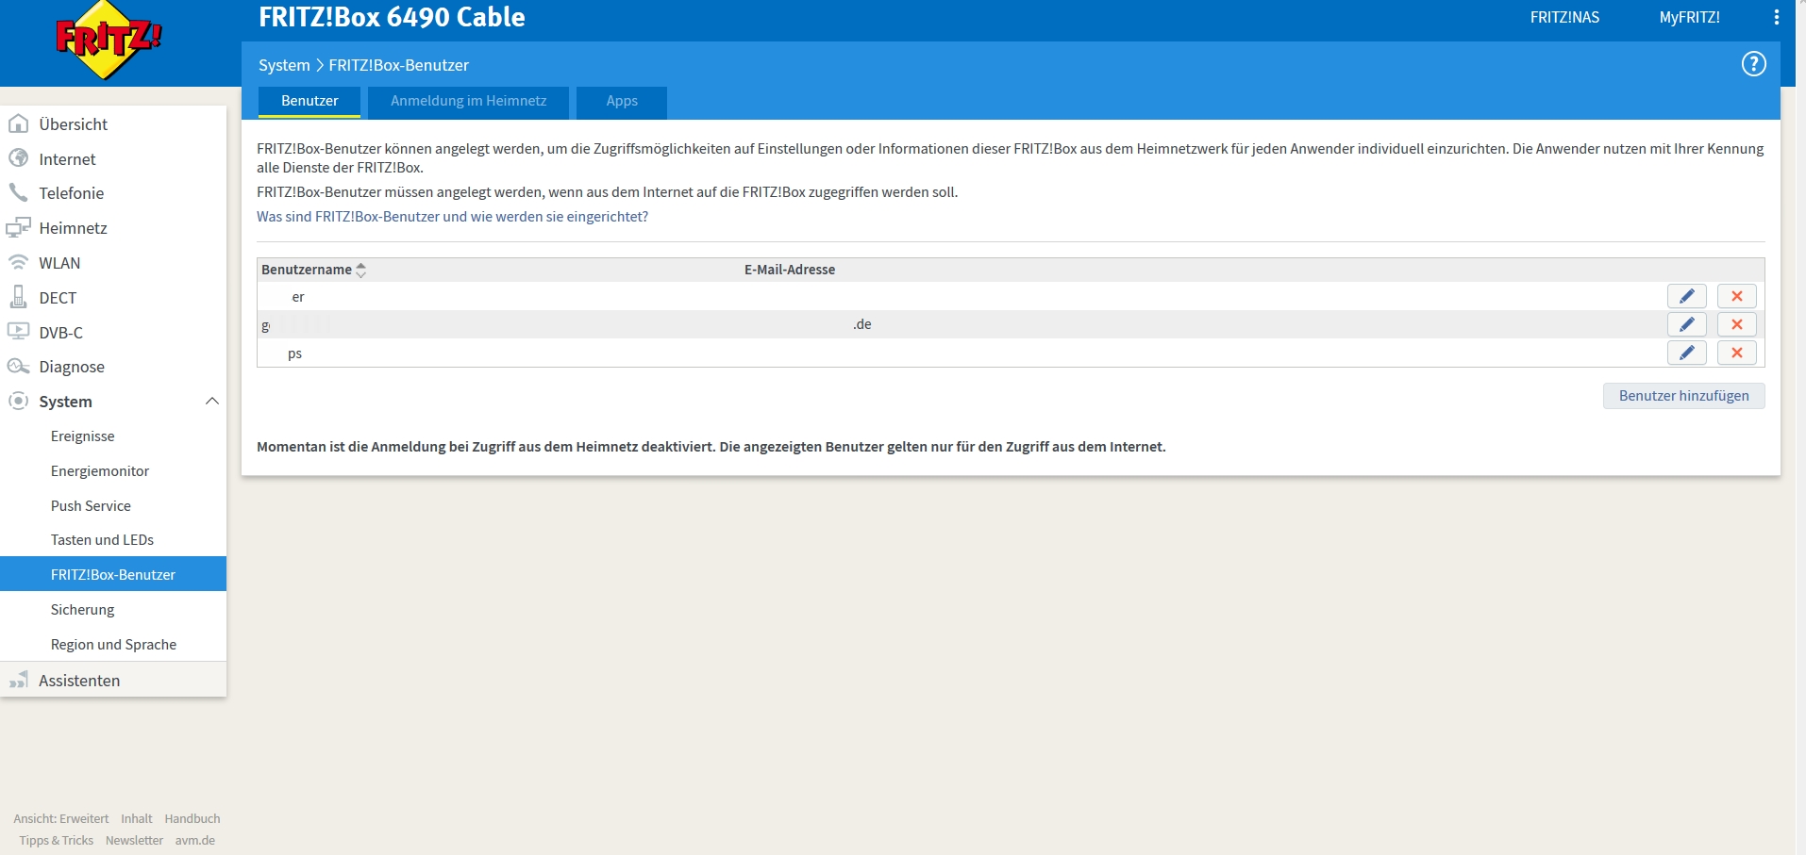Image resolution: width=1806 pixels, height=855 pixels.
Task: Toggle Ansicht: Erweitert link
Action: pos(60,818)
